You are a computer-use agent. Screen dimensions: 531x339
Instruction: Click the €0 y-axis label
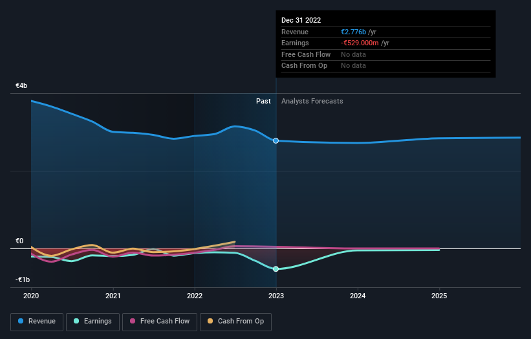(x=19, y=241)
